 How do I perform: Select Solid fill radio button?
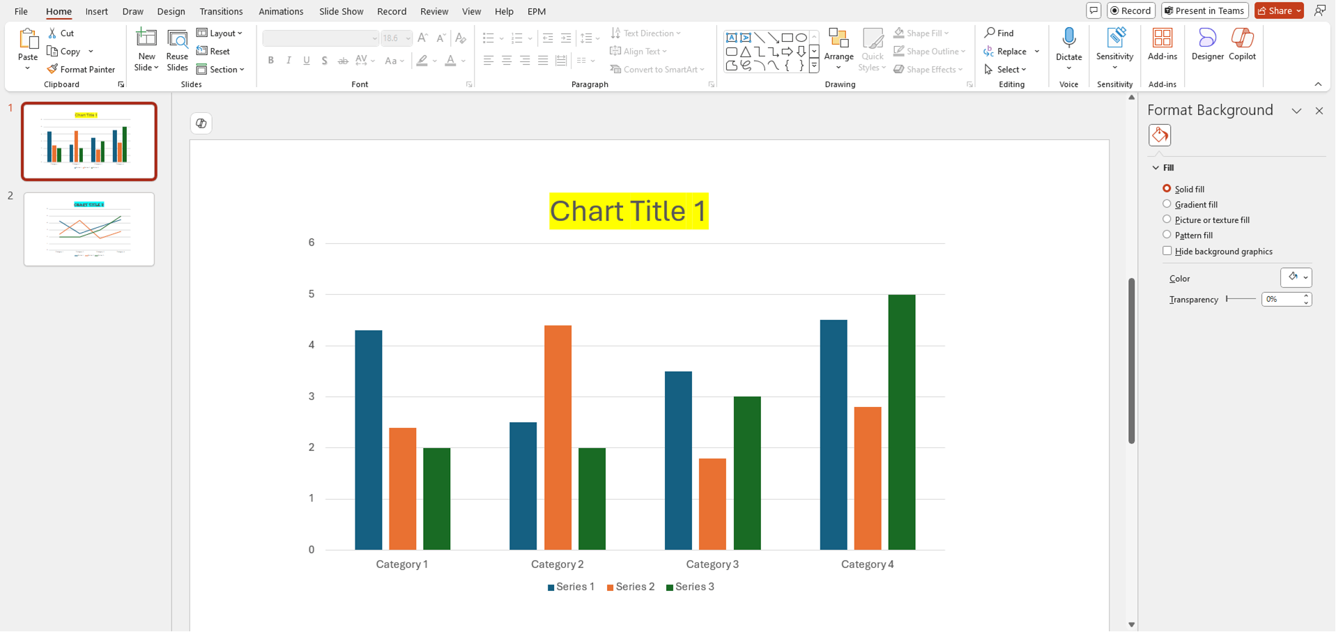(x=1167, y=189)
